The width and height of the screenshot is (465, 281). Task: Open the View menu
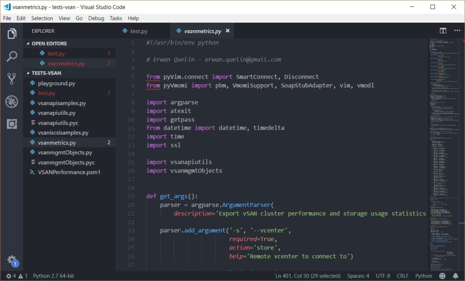64,18
